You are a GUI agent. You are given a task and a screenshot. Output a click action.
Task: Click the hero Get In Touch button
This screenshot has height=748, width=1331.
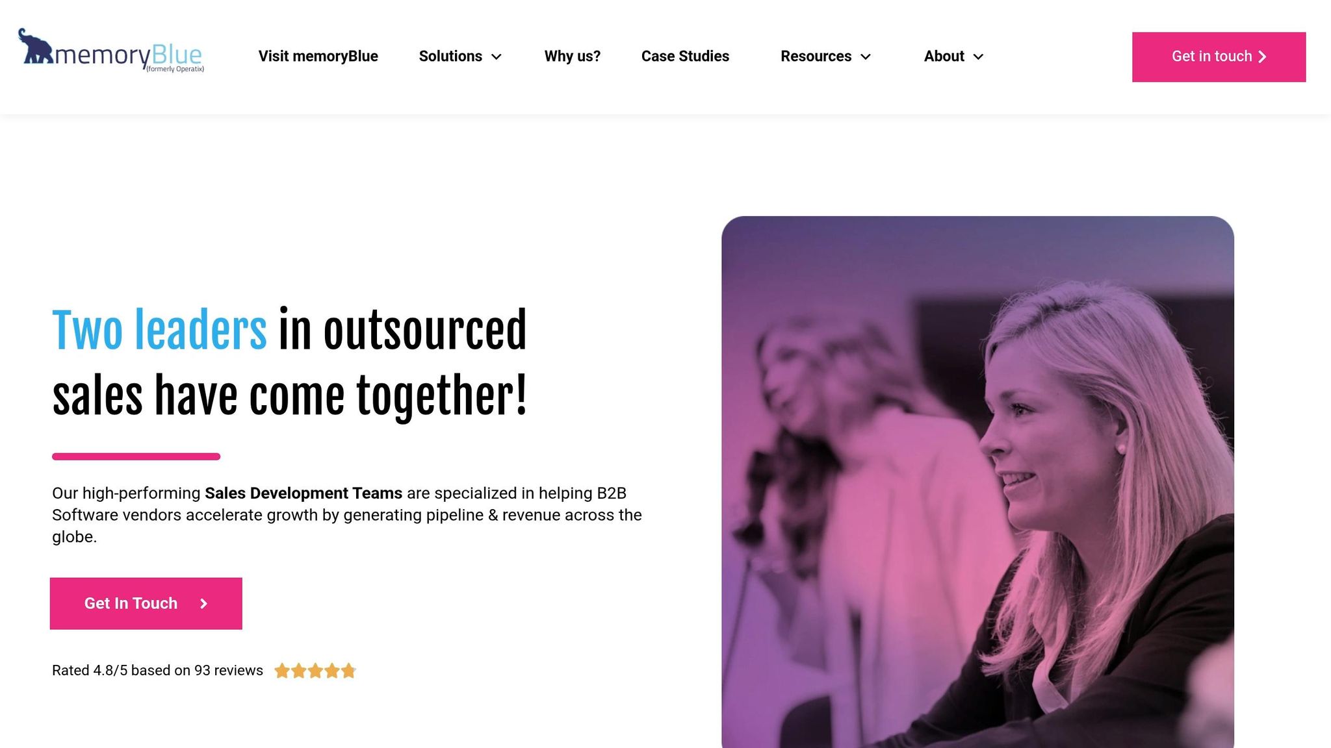coord(146,603)
